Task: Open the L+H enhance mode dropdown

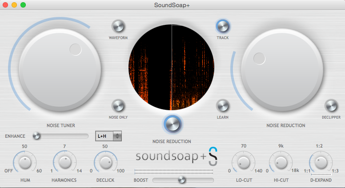Action: pyautogui.click(x=108, y=136)
